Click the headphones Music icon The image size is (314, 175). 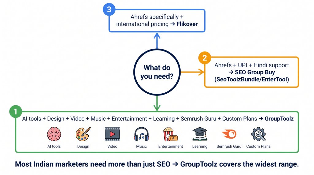(142, 134)
